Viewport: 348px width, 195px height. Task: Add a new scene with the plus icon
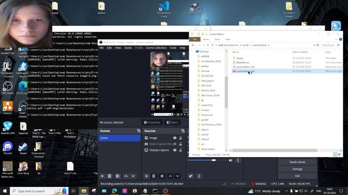tap(102, 176)
